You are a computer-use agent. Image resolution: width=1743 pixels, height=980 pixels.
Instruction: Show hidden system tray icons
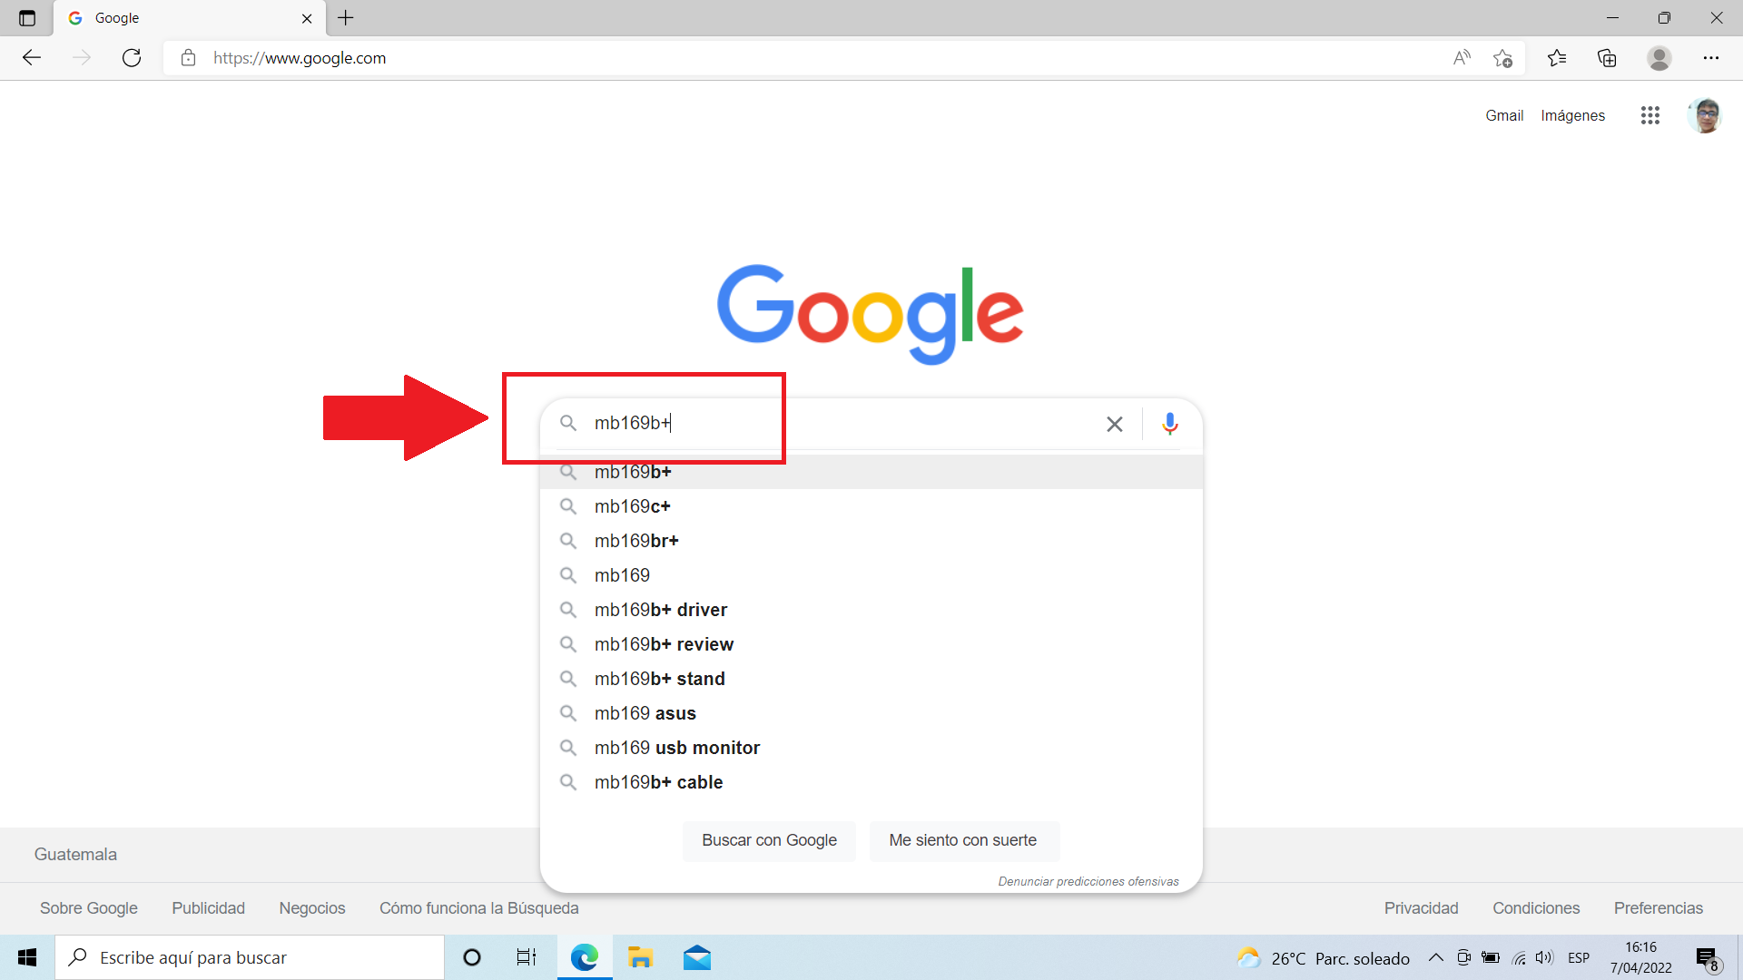tap(1435, 957)
